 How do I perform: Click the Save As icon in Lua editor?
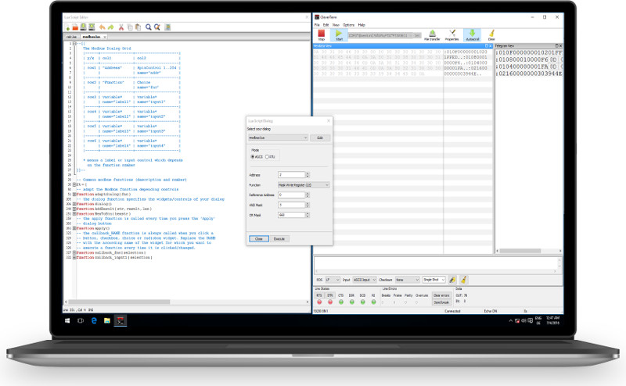point(92,27)
